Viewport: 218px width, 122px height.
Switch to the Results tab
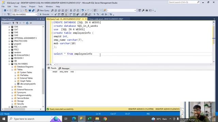52,68
